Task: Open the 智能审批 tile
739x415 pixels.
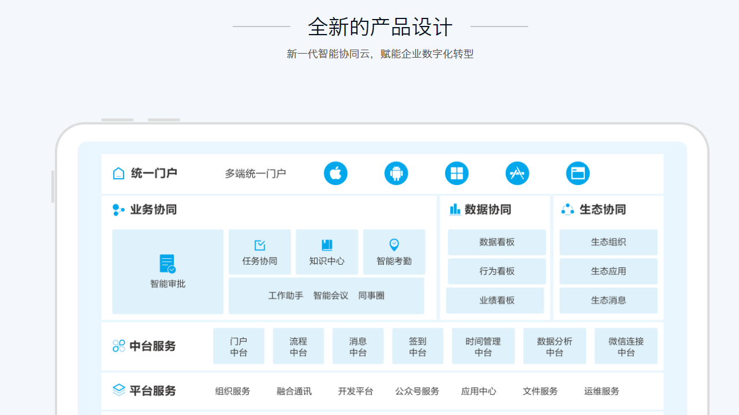Action: [167, 271]
